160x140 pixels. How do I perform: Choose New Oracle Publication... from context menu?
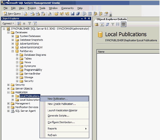point(64,104)
